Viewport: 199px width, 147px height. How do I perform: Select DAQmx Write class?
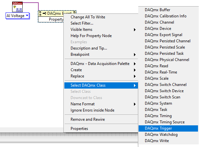point(168,141)
